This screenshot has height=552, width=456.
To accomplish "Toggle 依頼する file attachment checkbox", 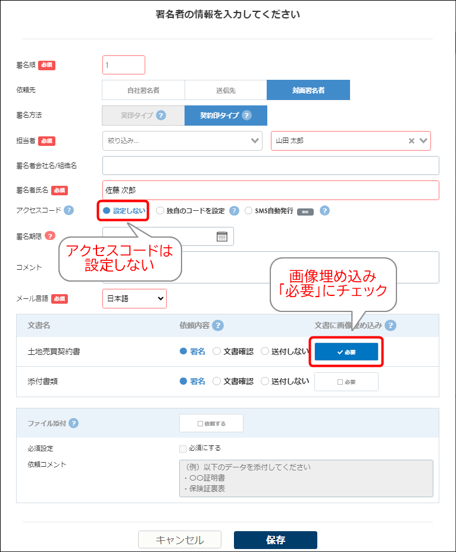I will (211, 423).
